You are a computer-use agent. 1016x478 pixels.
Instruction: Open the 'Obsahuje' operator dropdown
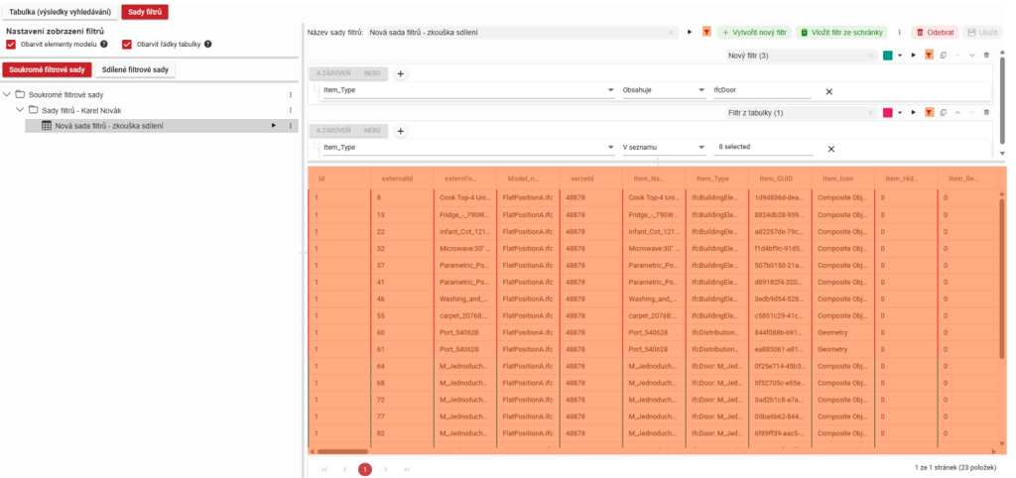click(x=661, y=90)
